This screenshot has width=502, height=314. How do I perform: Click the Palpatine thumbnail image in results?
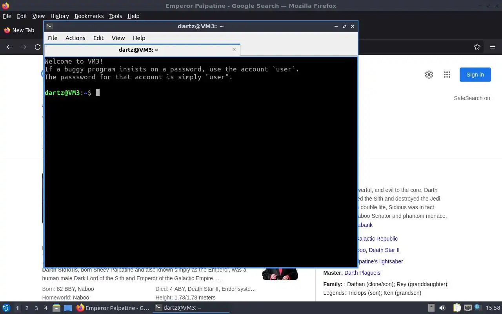[280, 274]
